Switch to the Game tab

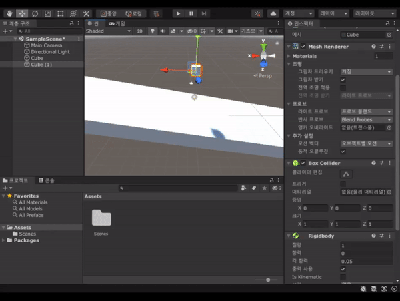pyautogui.click(x=117, y=23)
